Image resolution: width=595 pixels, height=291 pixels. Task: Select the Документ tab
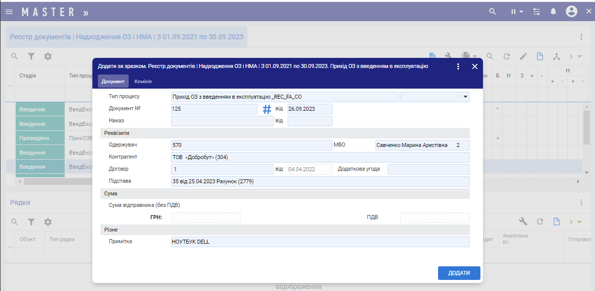click(113, 81)
